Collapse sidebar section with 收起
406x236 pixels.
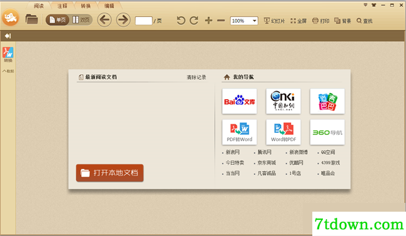(x=8, y=71)
